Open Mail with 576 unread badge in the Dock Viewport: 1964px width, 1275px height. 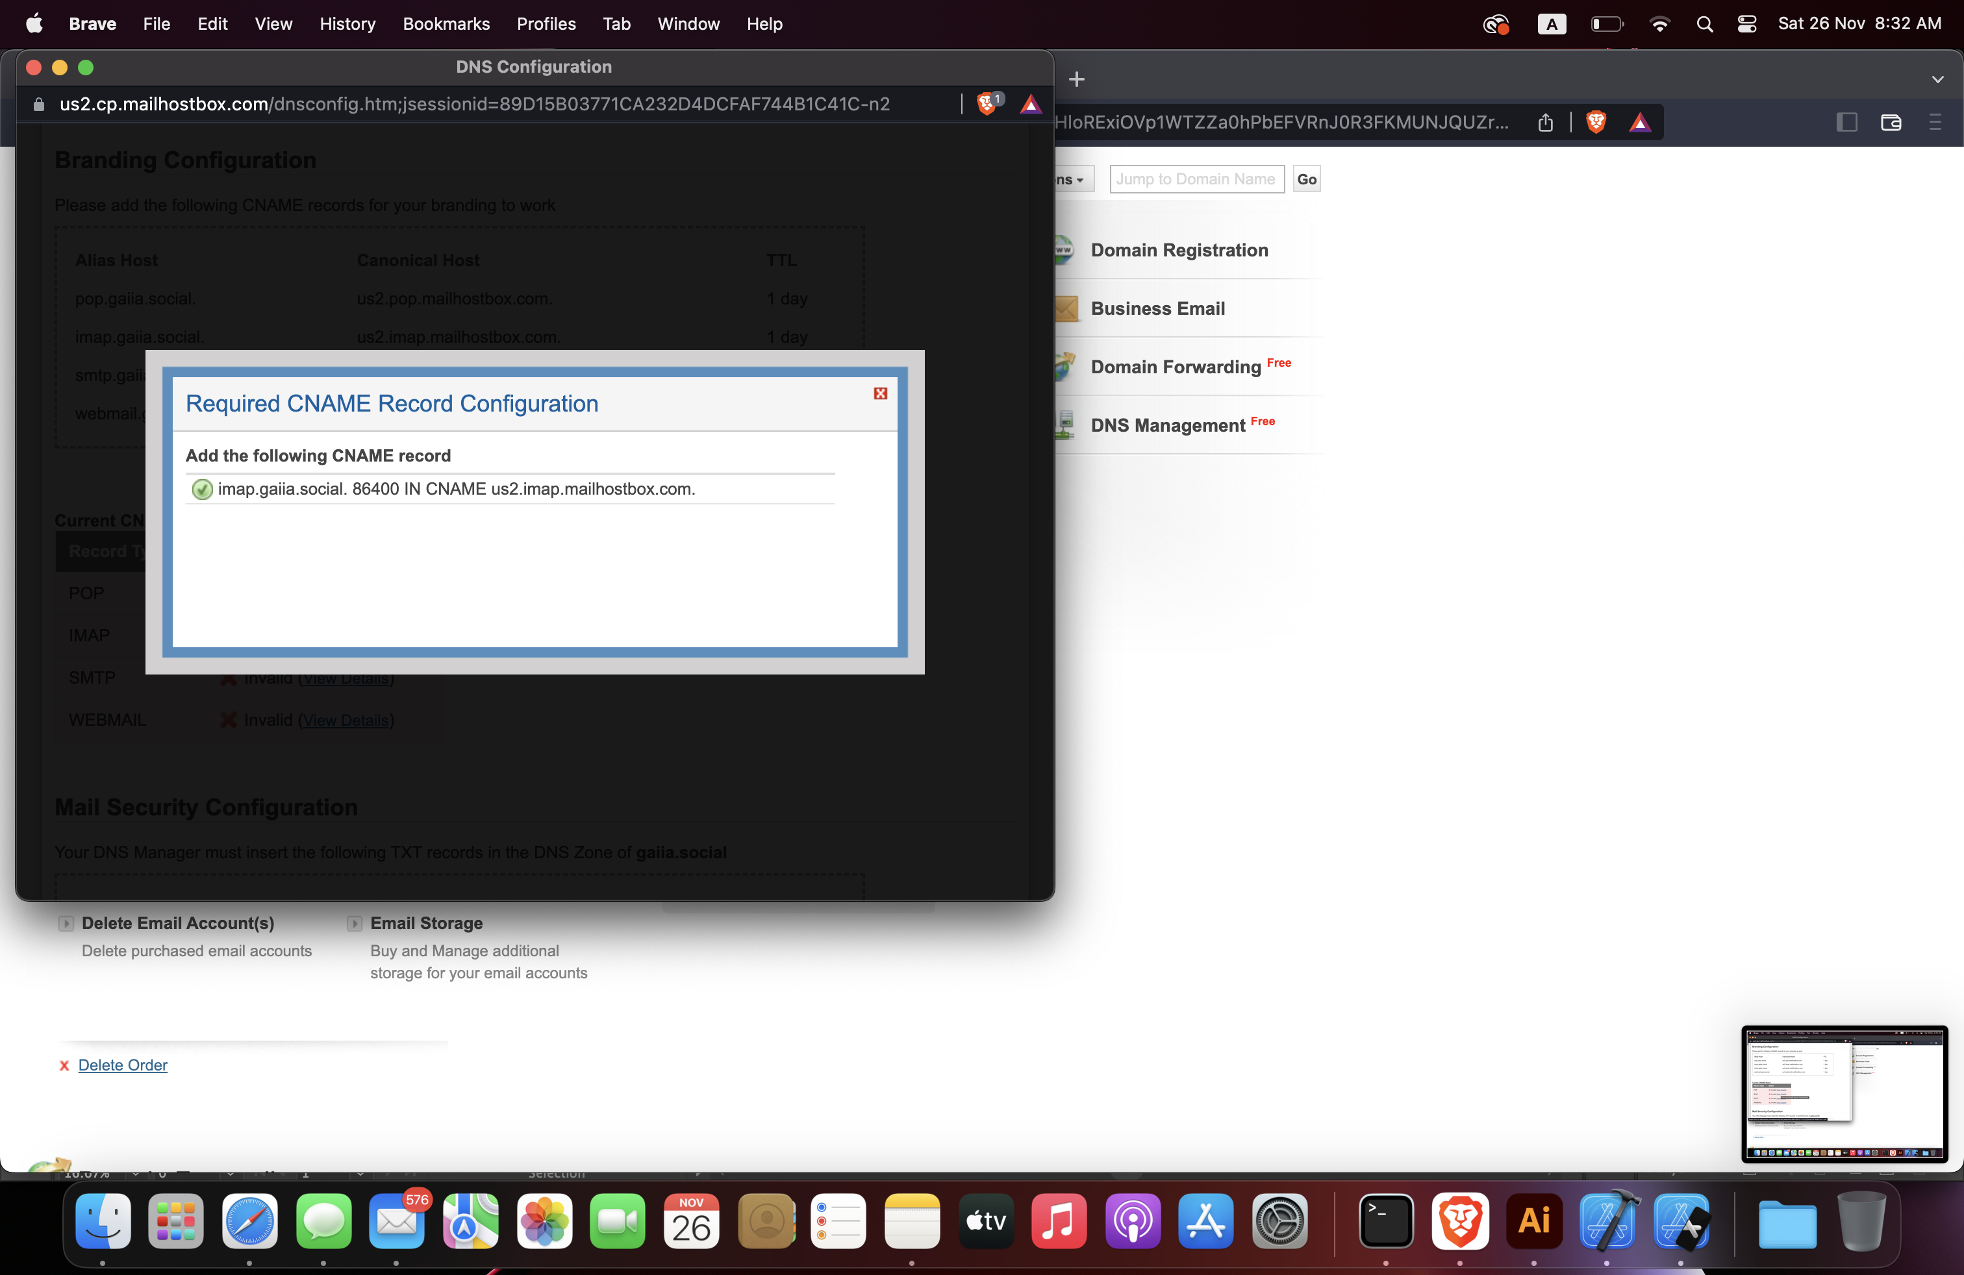[396, 1220]
